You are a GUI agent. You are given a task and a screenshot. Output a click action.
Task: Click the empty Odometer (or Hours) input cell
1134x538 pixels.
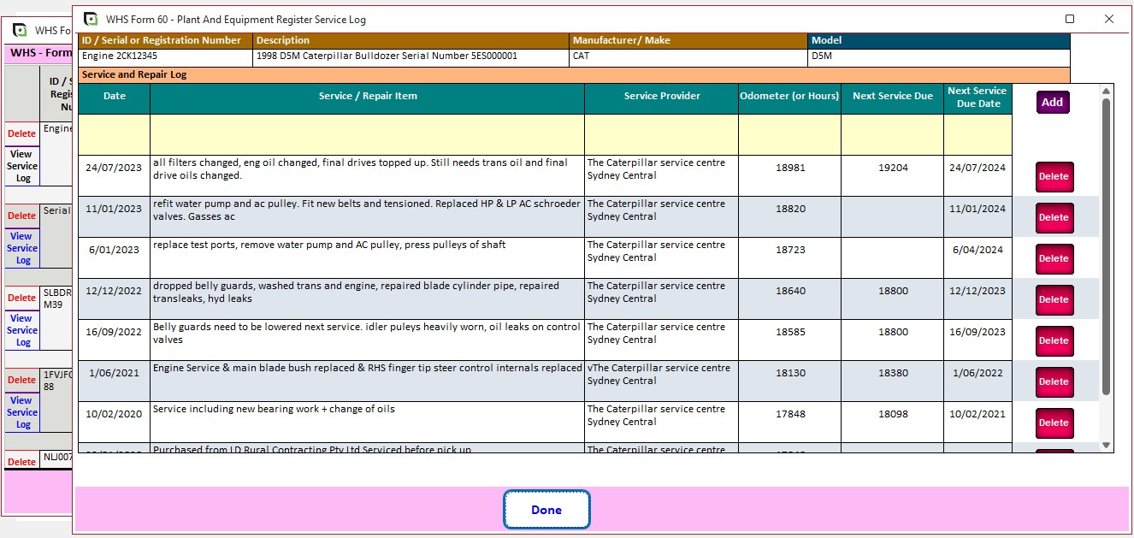point(789,135)
